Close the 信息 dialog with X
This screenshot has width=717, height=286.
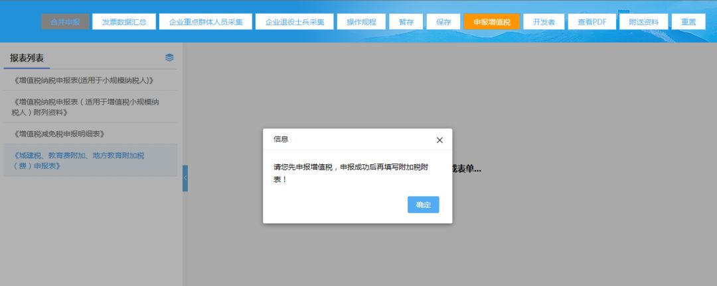439,140
